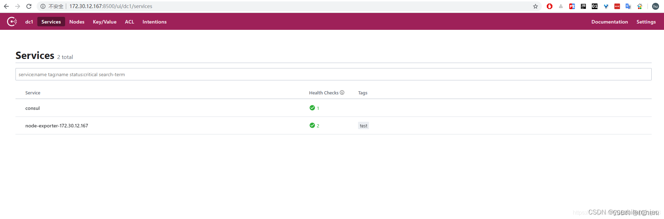Bookmark this page with the star icon
Screen dimensions: 664x219
point(535,6)
